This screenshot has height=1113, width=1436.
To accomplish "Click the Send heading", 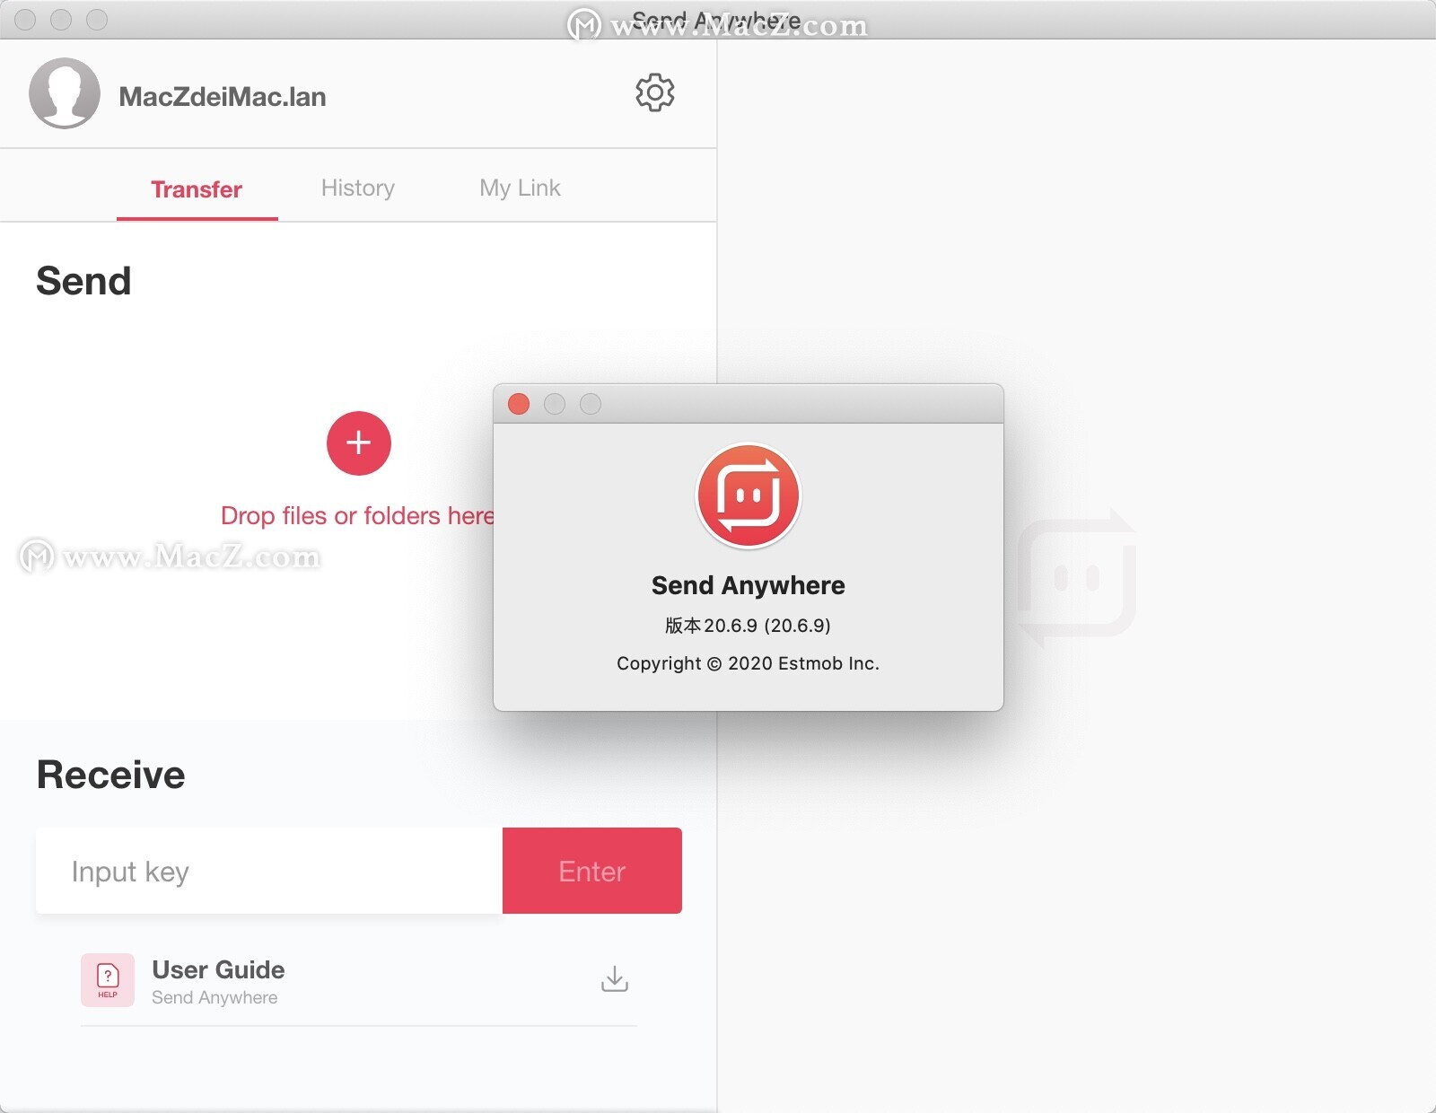I will point(83,281).
